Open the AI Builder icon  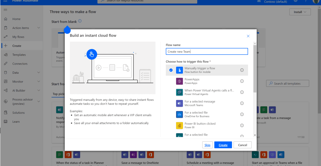tap(6, 90)
